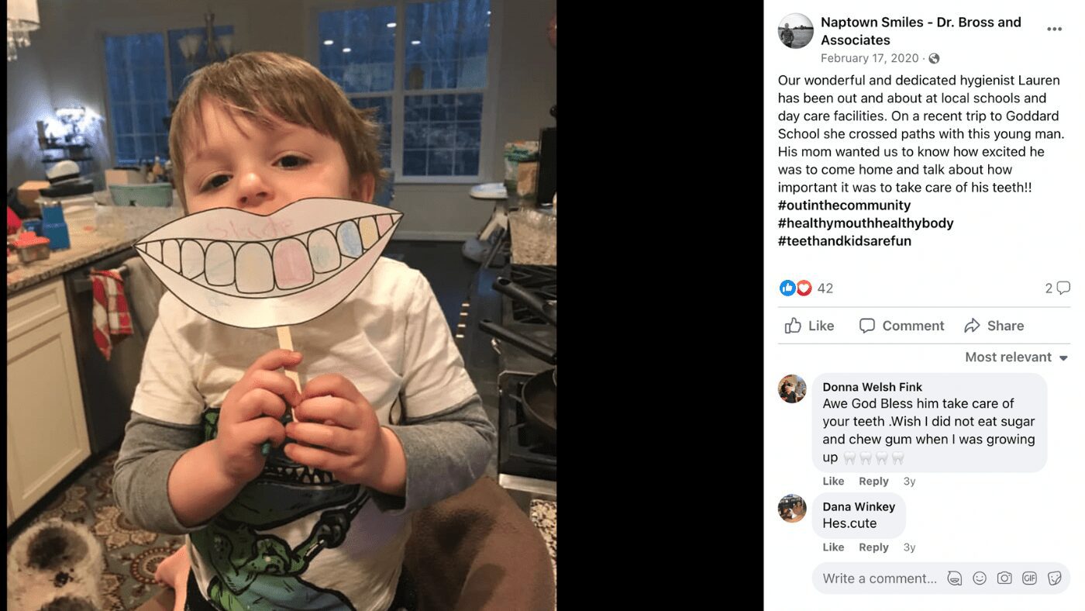This screenshot has height=611, width=1085.
Task: Share the post using the Share button
Action: tap(994, 326)
